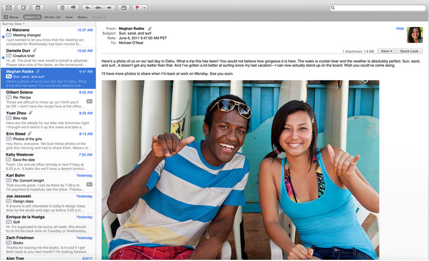This screenshot has height=261, width=429.
Task: Open the Sent mailbox
Action: tap(69, 17)
